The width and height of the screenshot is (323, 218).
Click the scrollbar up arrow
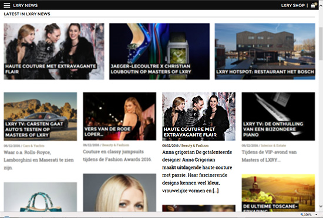(x=321, y=6)
